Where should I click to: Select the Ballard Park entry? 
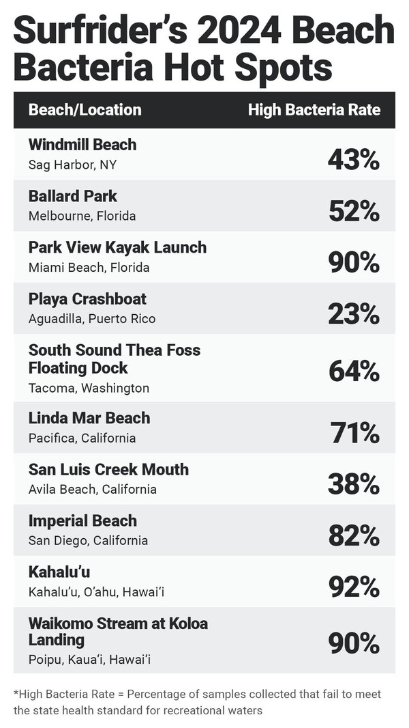pyautogui.click(x=73, y=196)
